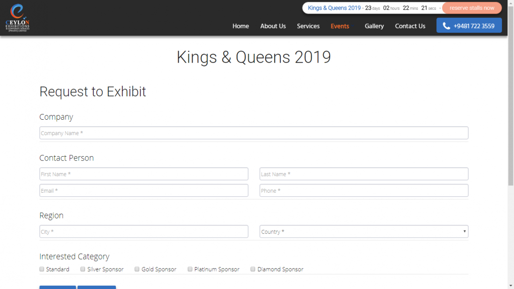
Task: Tick the Standard category checkbox
Action: tap(42, 269)
